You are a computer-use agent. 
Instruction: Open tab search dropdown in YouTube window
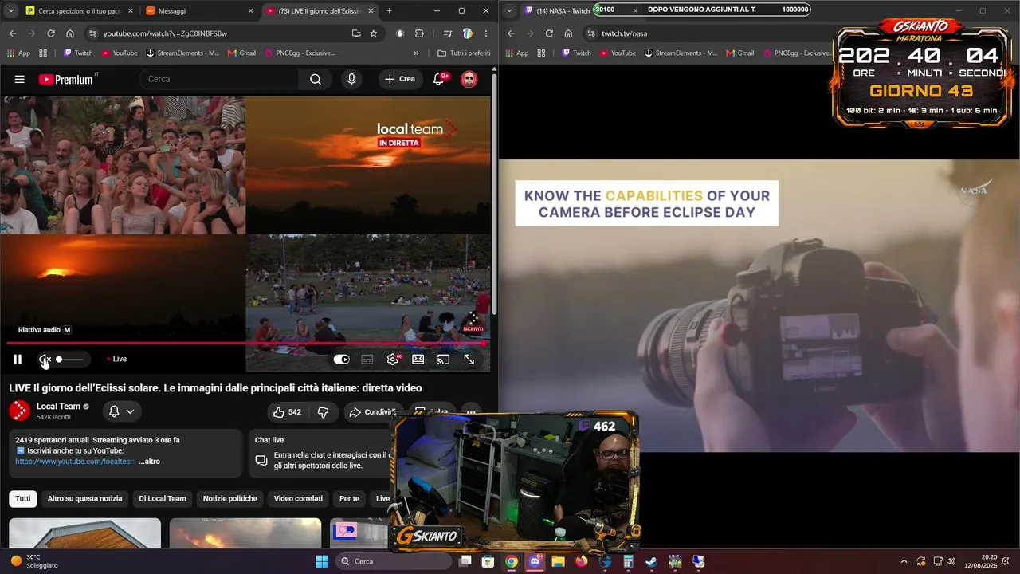10,11
